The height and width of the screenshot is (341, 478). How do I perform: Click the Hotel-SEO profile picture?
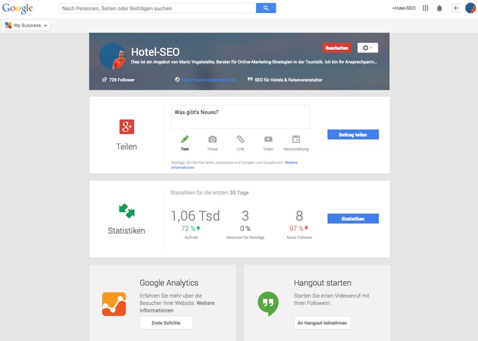click(x=112, y=56)
